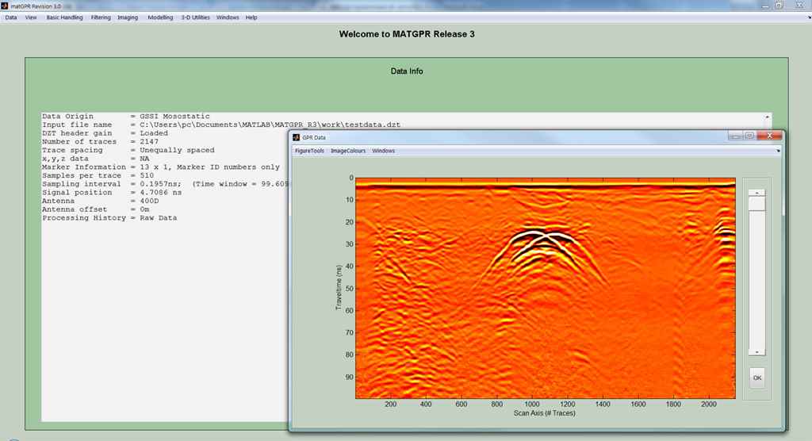Open Windows menu in GPR Data window
Image resolution: width=812 pixels, height=441 pixels.
point(383,151)
